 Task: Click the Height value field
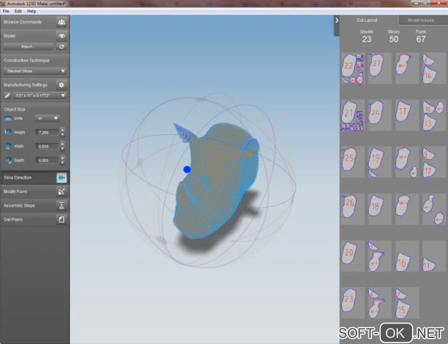click(47, 133)
